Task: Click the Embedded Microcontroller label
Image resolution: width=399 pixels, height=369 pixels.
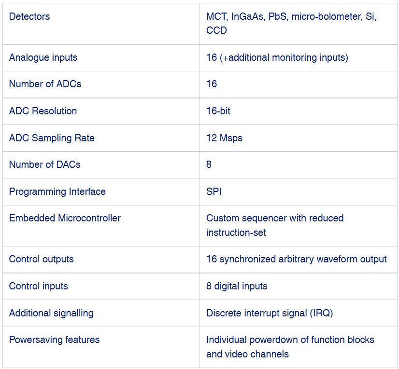Action: 65,218
